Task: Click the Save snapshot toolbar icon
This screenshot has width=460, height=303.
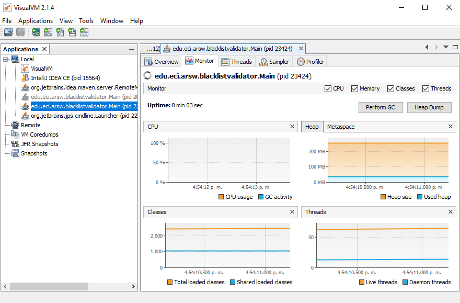Action: (20, 32)
